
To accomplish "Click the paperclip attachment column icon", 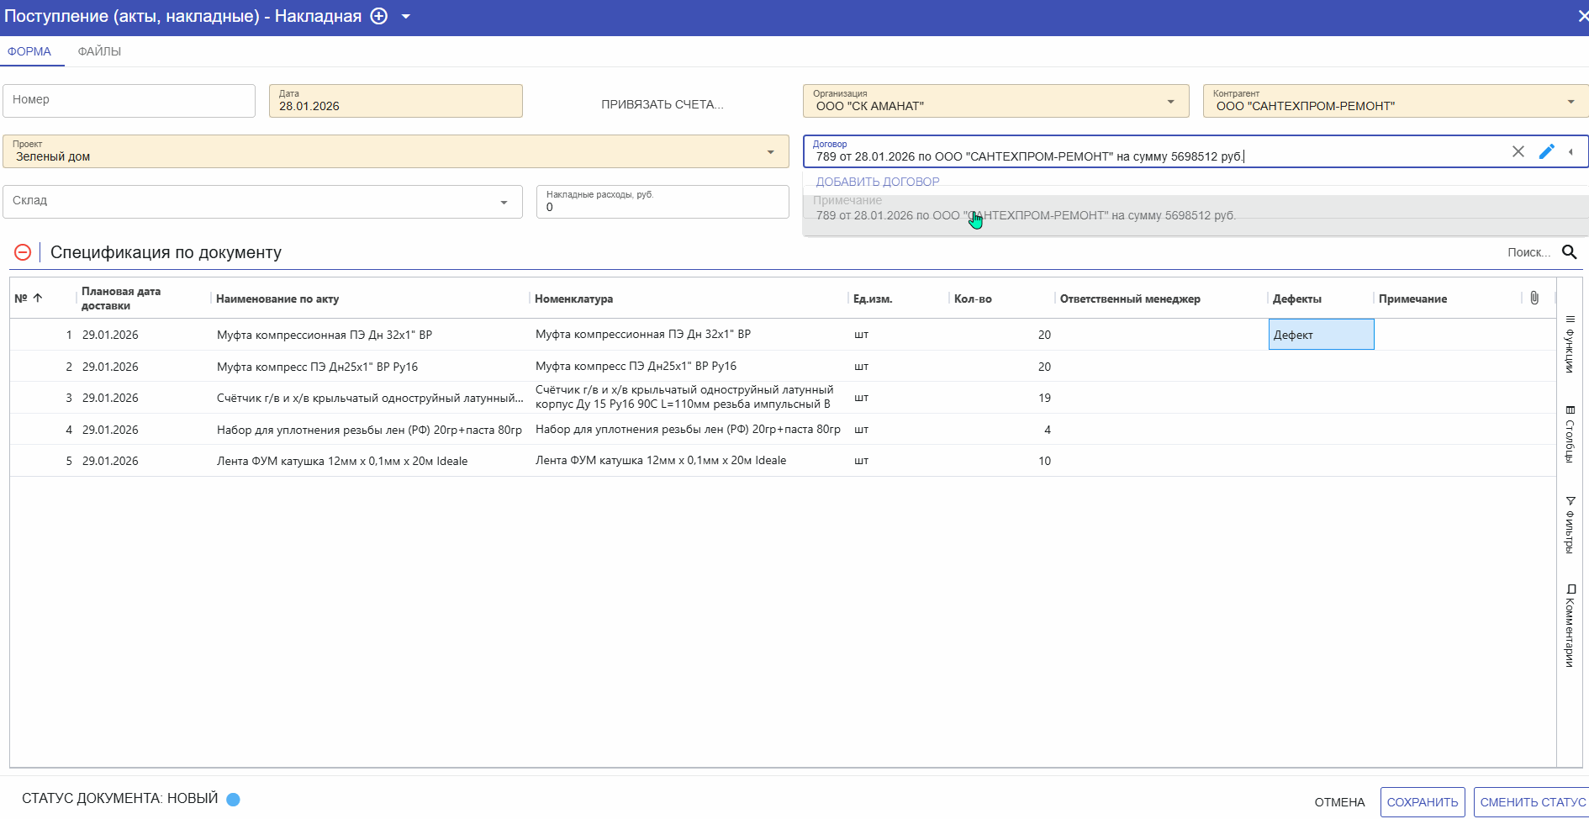I will point(1534,299).
